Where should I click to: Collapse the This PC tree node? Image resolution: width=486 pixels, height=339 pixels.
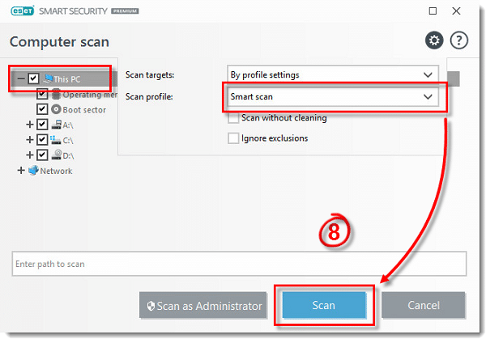point(20,78)
